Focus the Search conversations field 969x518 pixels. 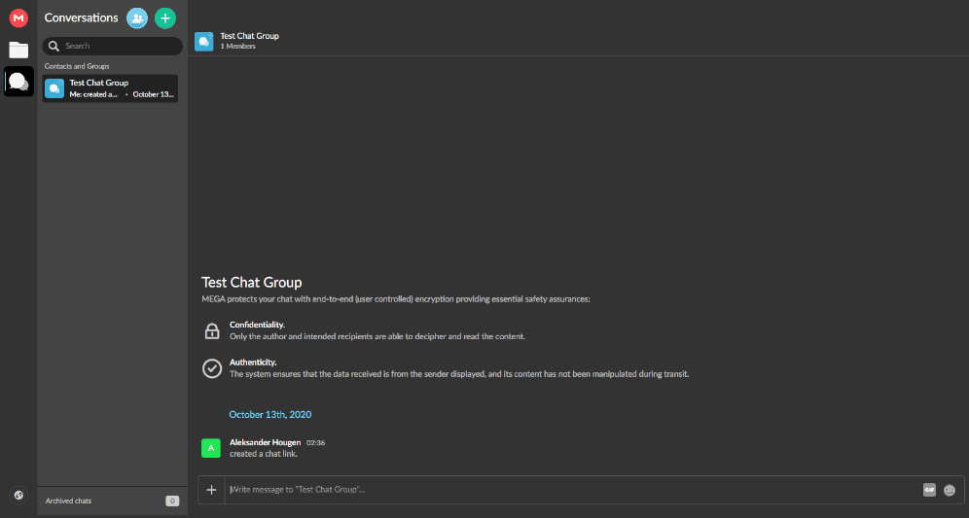point(117,46)
